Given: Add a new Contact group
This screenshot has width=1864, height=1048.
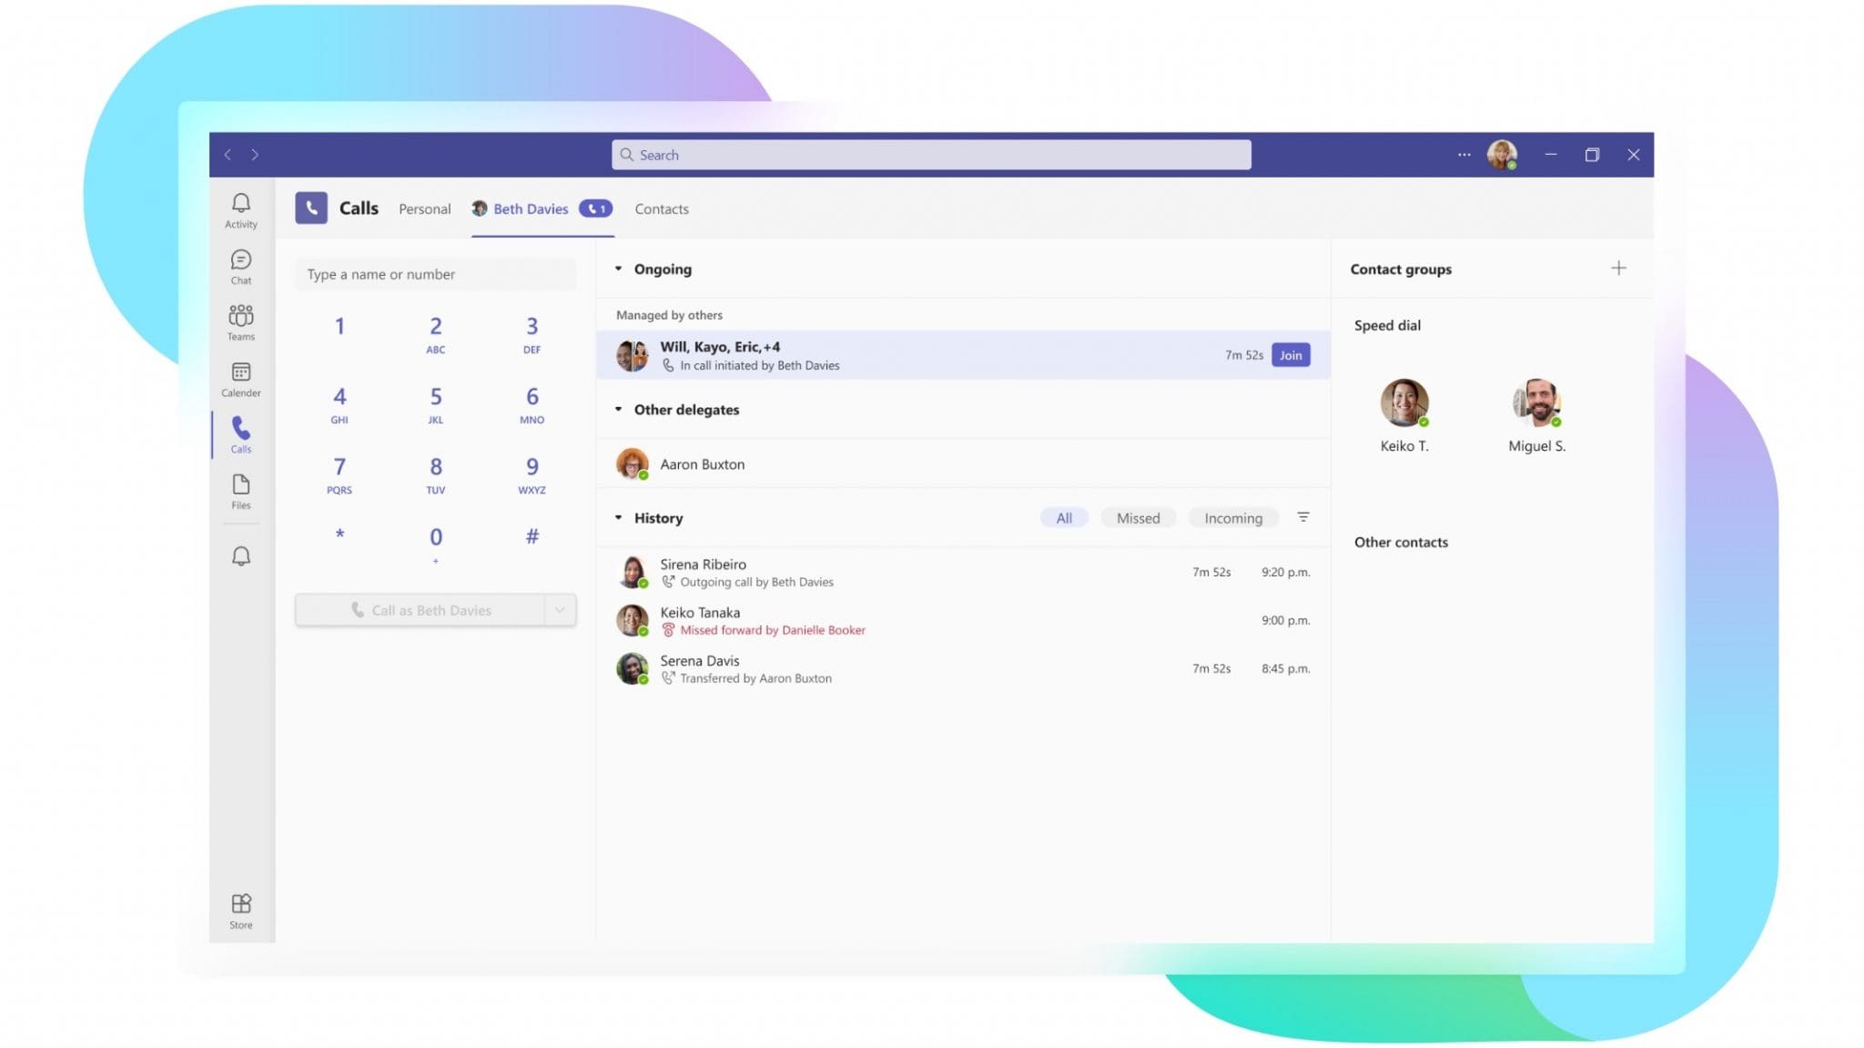Looking at the screenshot, I should 1619,268.
